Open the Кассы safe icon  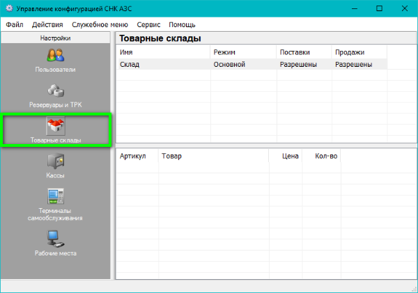pos(55,161)
